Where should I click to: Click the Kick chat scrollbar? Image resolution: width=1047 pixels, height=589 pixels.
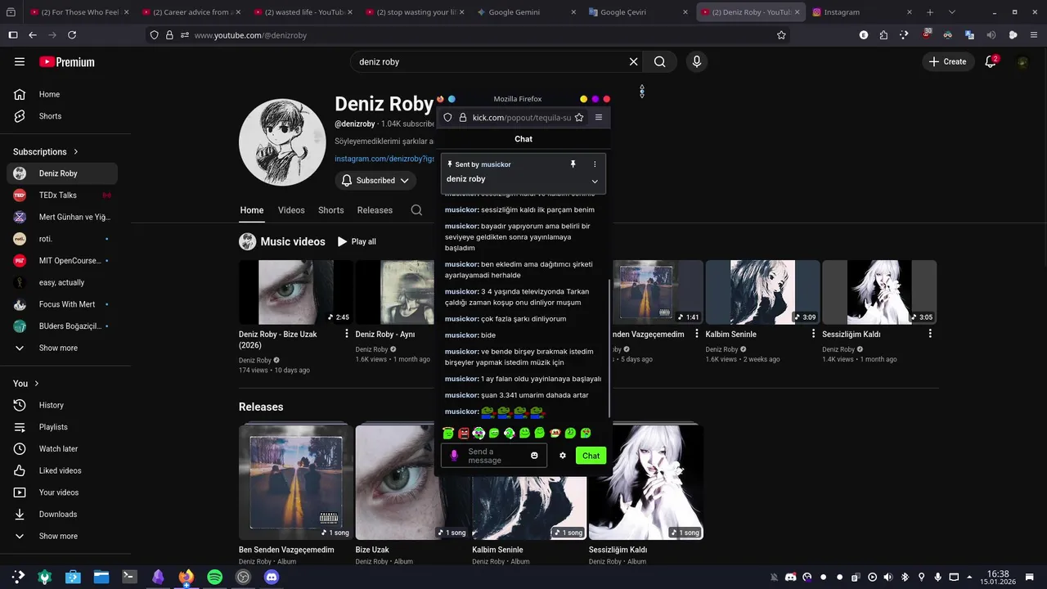pos(609,348)
